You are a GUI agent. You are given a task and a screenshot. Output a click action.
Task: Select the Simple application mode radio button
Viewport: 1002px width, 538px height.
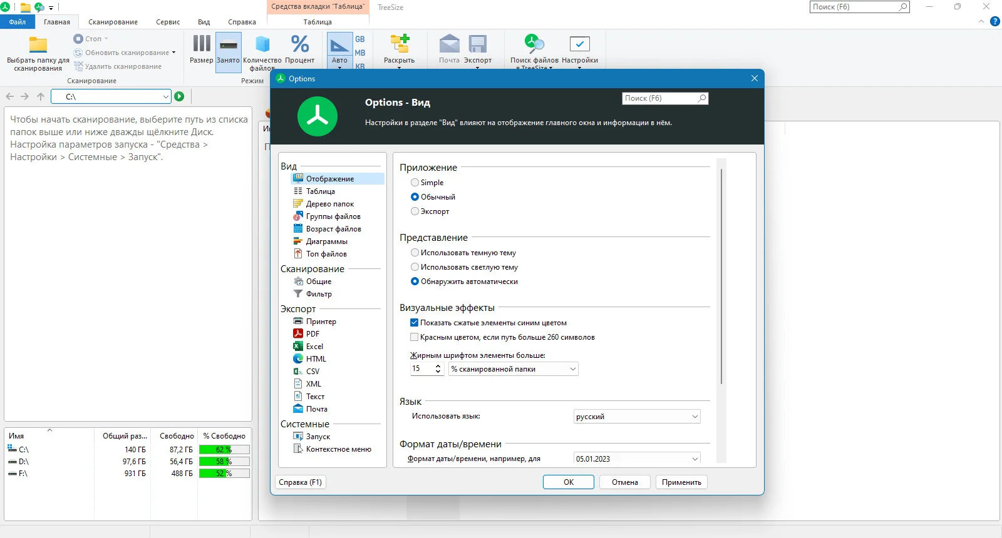click(415, 183)
